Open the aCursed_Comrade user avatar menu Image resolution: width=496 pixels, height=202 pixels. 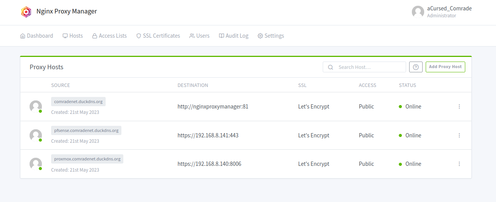pyautogui.click(x=418, y=12)
